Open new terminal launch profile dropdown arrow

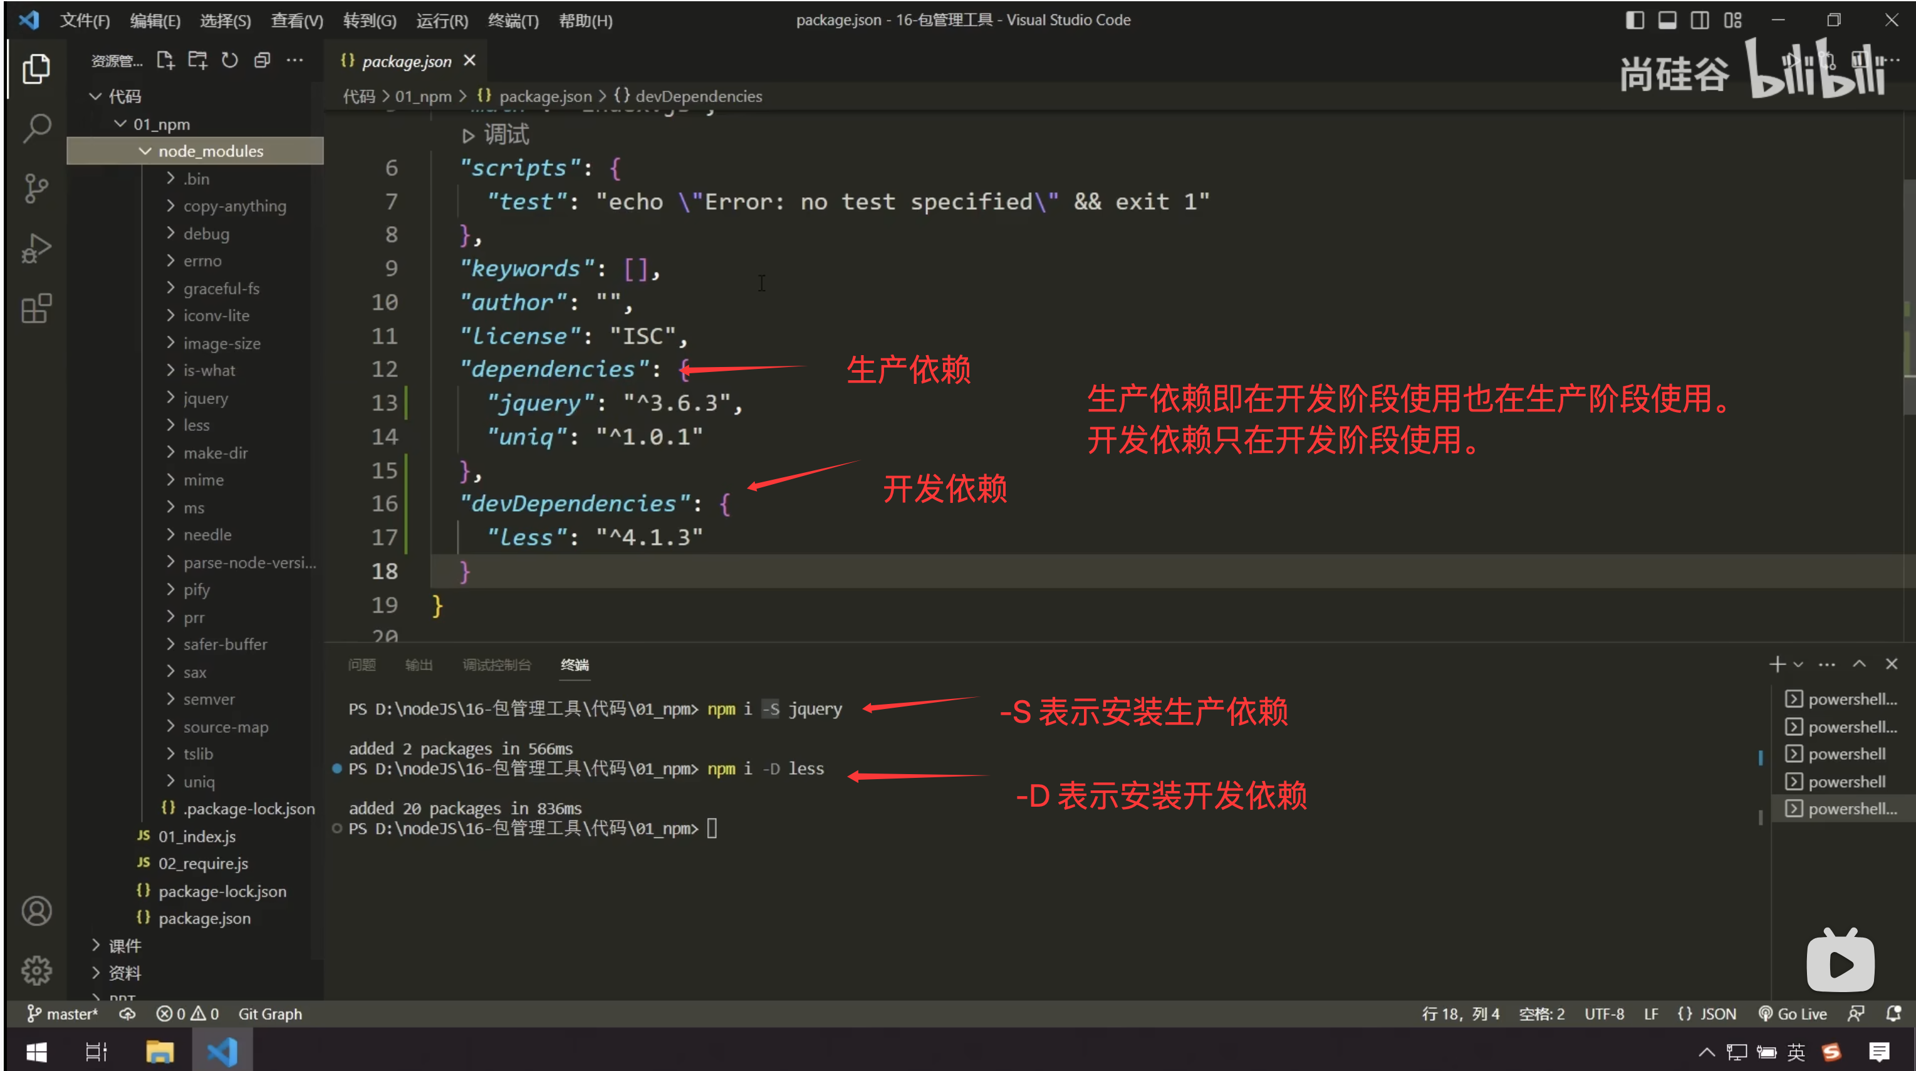coord(1798,664)
